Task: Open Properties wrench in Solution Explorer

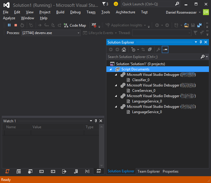Action: [x=158, y=49]
